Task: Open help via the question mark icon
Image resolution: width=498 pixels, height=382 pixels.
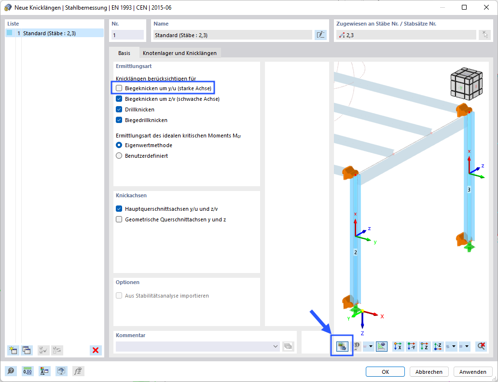Action: [11, 371]
